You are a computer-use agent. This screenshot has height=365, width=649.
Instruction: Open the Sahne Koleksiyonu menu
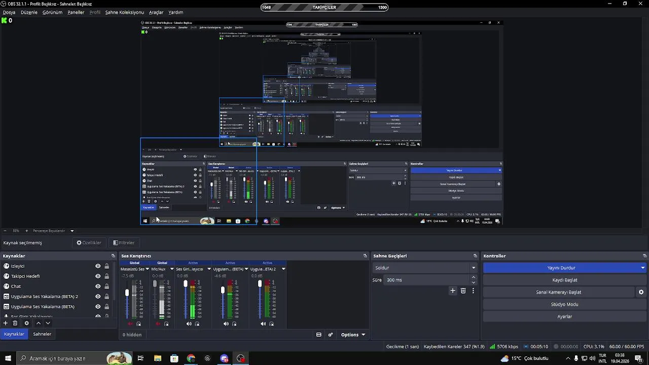125,12
